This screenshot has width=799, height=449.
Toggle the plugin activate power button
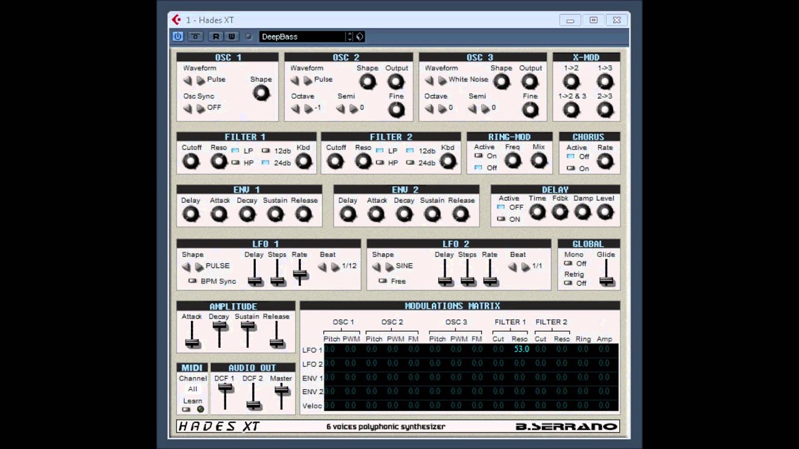[x=178, y=37]
